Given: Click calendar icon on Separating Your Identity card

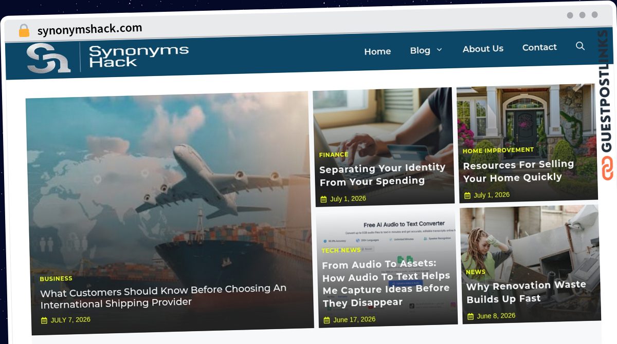Looking at the screenshot, I should (323, 199).
